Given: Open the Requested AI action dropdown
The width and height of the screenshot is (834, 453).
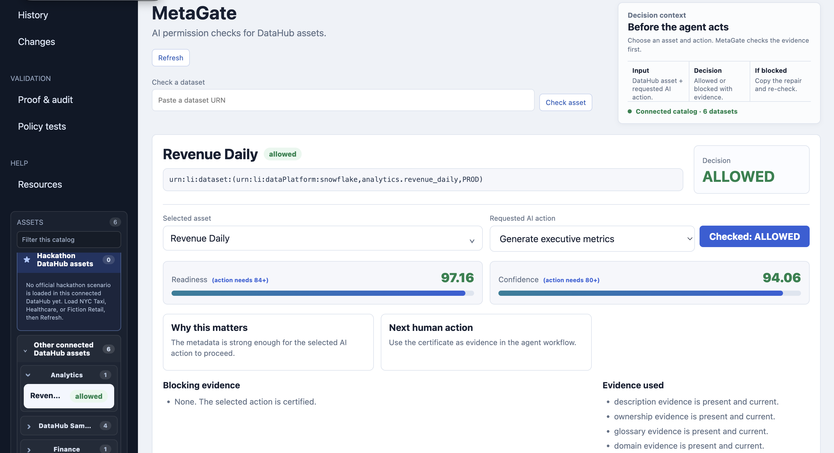Looking at the screenshot, I should click(592, 239).
